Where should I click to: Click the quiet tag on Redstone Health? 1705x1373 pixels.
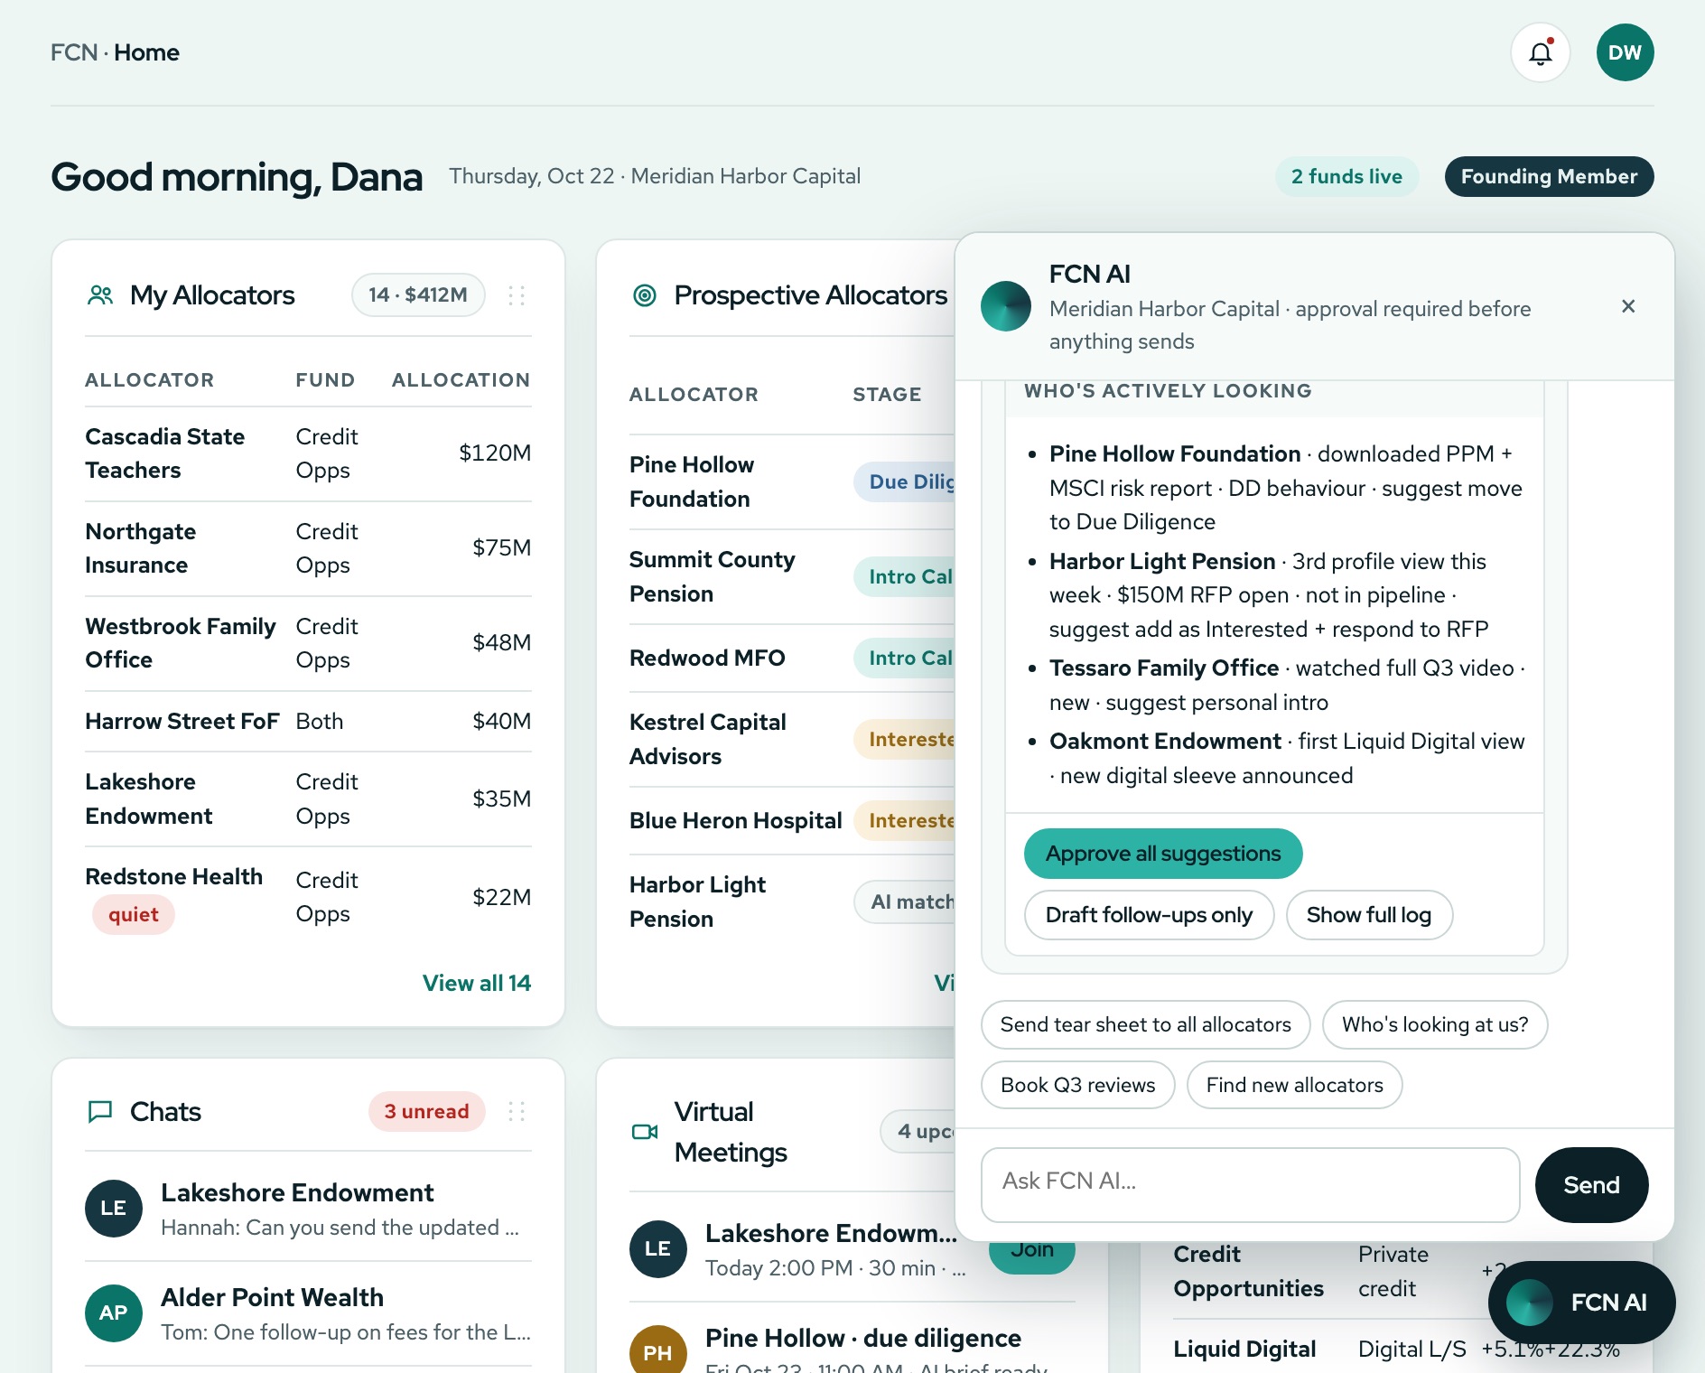[134, 915]
